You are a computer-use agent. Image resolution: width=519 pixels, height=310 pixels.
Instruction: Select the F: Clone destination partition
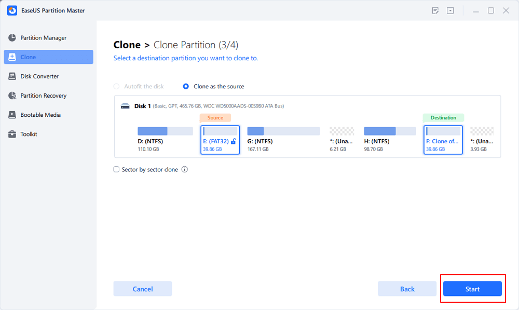coord(443,140)
